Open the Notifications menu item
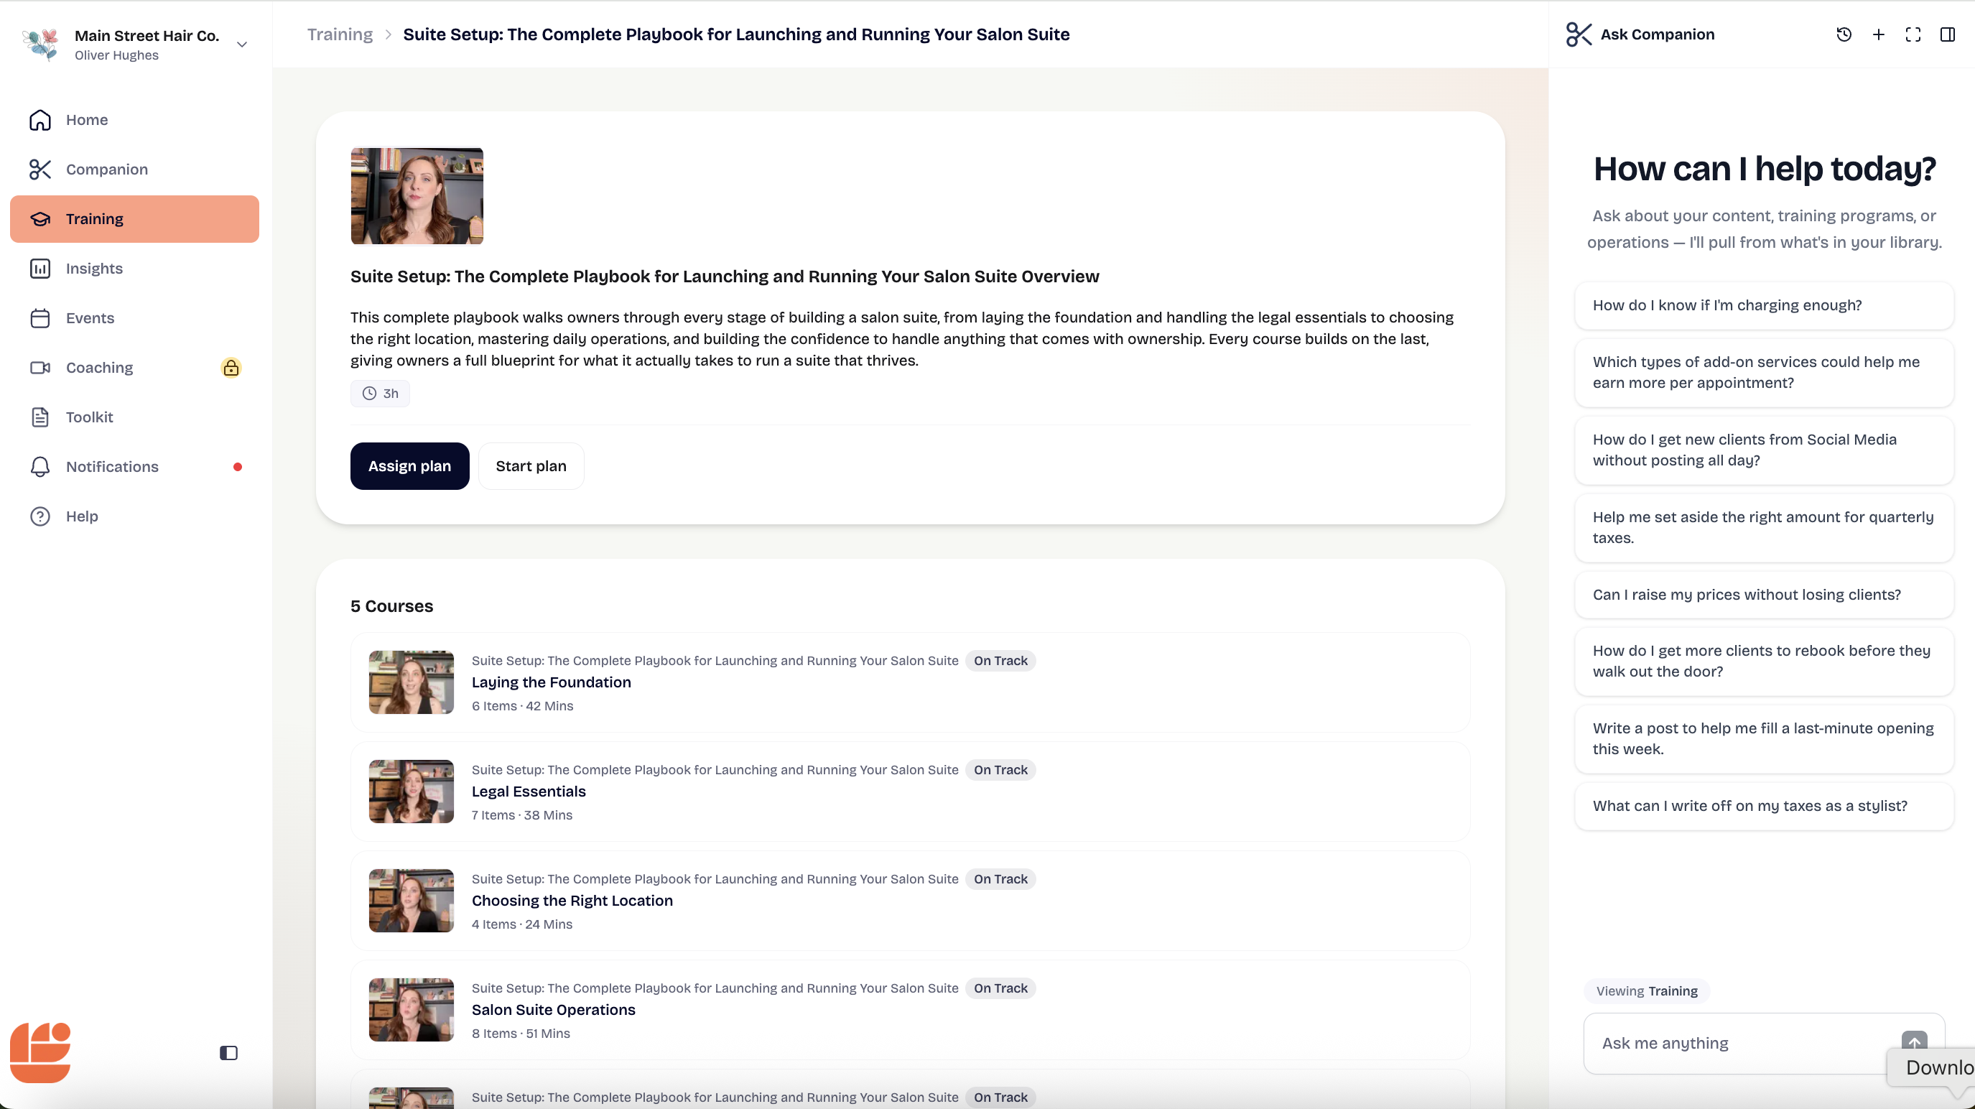The height and width of the screenshot is (1109, 1975). coord(134,467)
